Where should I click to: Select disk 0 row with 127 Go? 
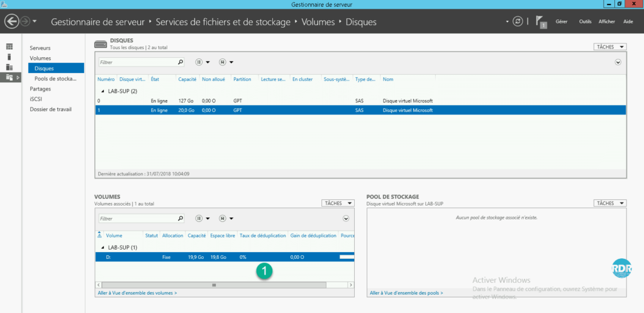pos(360,101)
